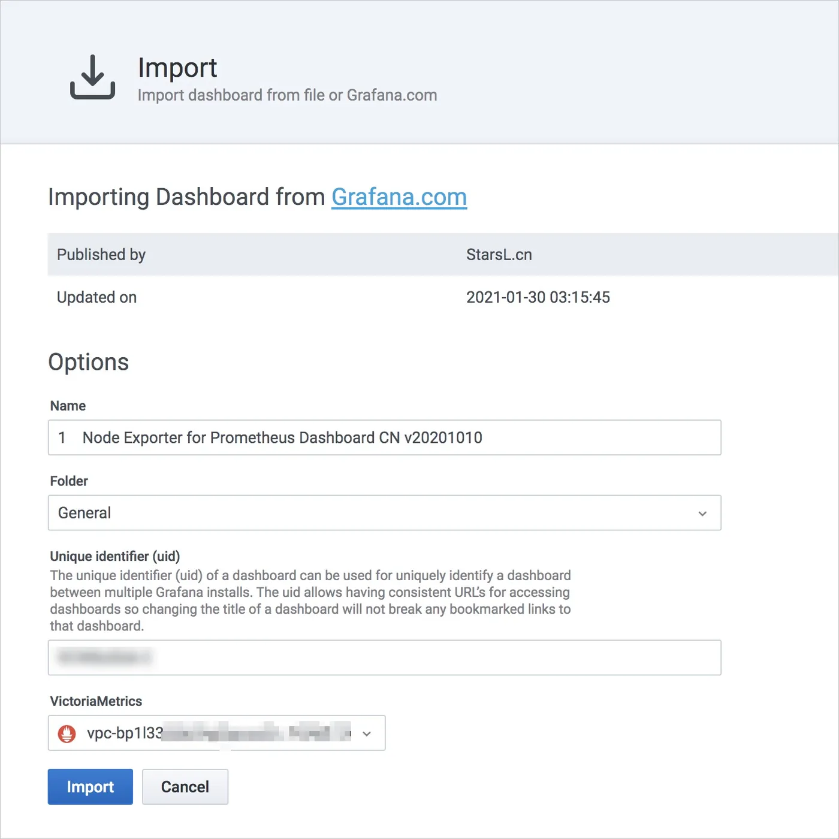Click the 'Options' section heading

pos(89,362)
